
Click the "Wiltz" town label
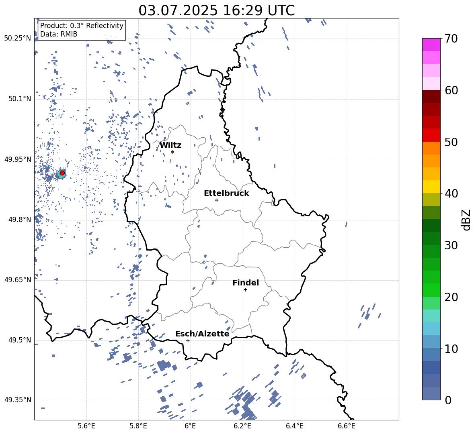tap(170, 145)
